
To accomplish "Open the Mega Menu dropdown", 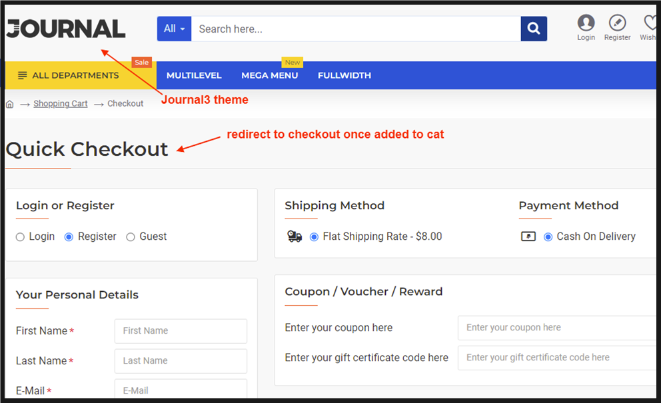I will click(269, 75).
